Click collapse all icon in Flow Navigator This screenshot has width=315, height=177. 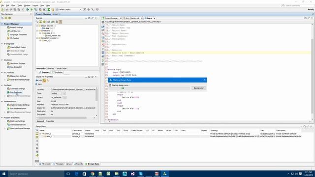tap(6, 18)
